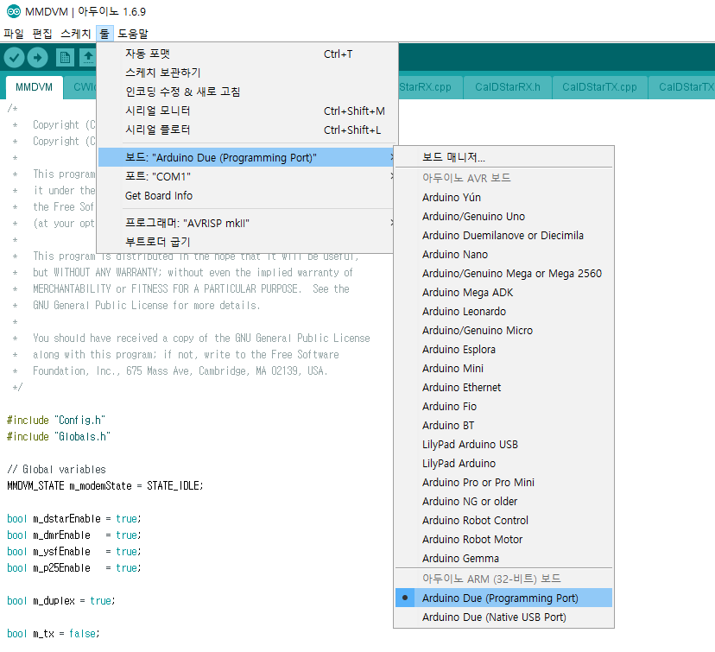
Task: Click Get Board Info
Action: click(246, 195)
